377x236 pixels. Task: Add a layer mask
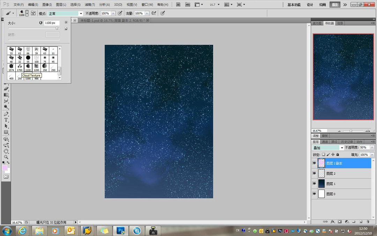[340, 222]
